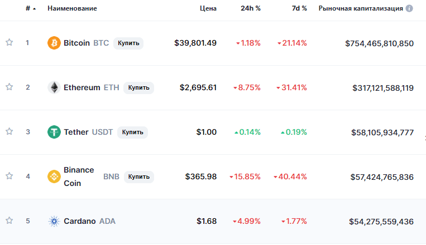The height and width of the screenshot is (245, 426).
Task: Select the green Tether logo
Action: pyautogui.click(x=54, y=132)
